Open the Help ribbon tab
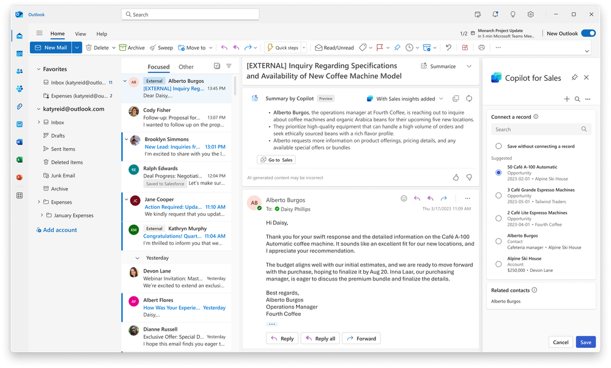 click(x=102, y=34)
